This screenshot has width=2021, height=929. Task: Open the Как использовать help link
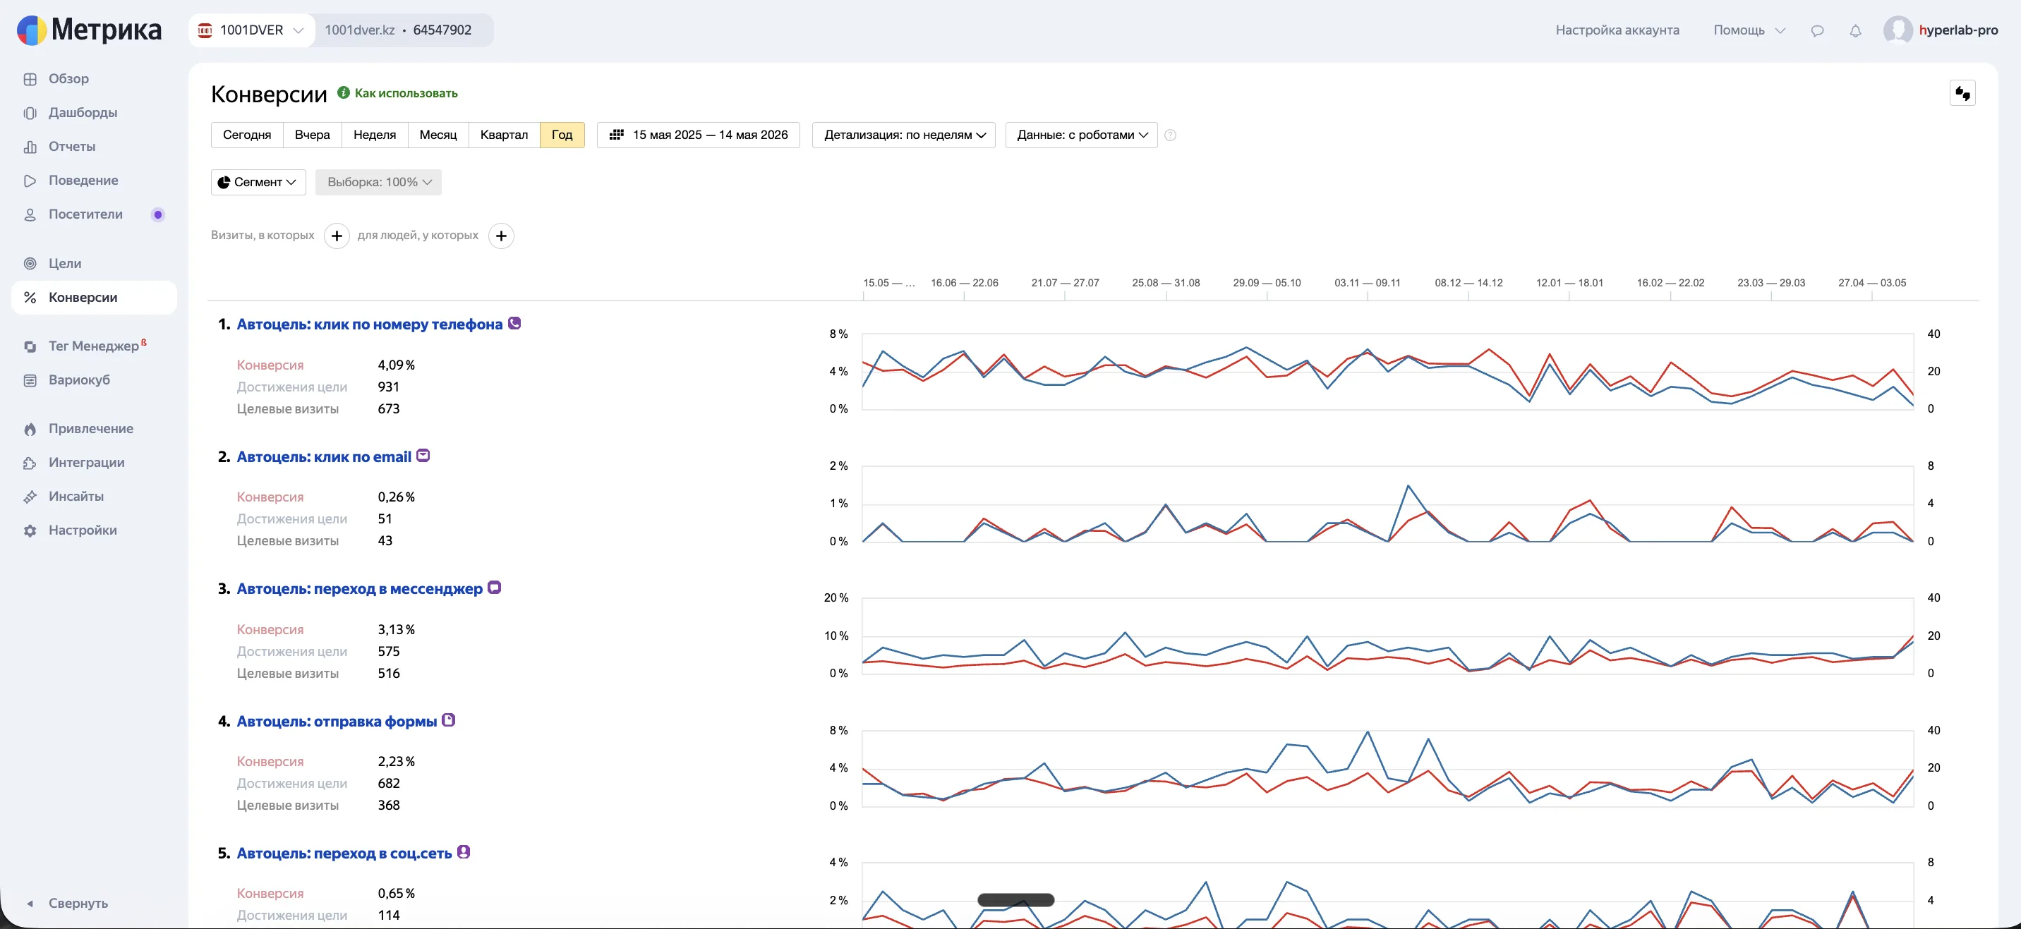pos(406,93)
